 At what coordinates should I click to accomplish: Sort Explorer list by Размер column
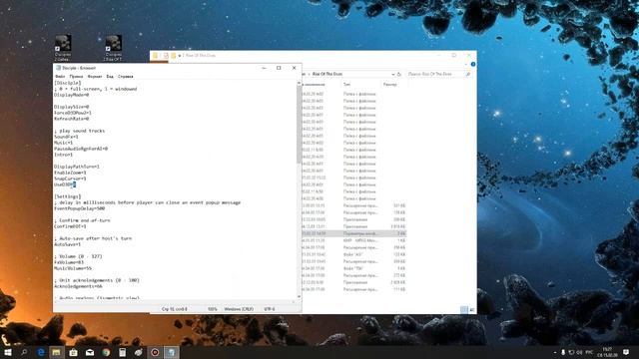[389, 84]
